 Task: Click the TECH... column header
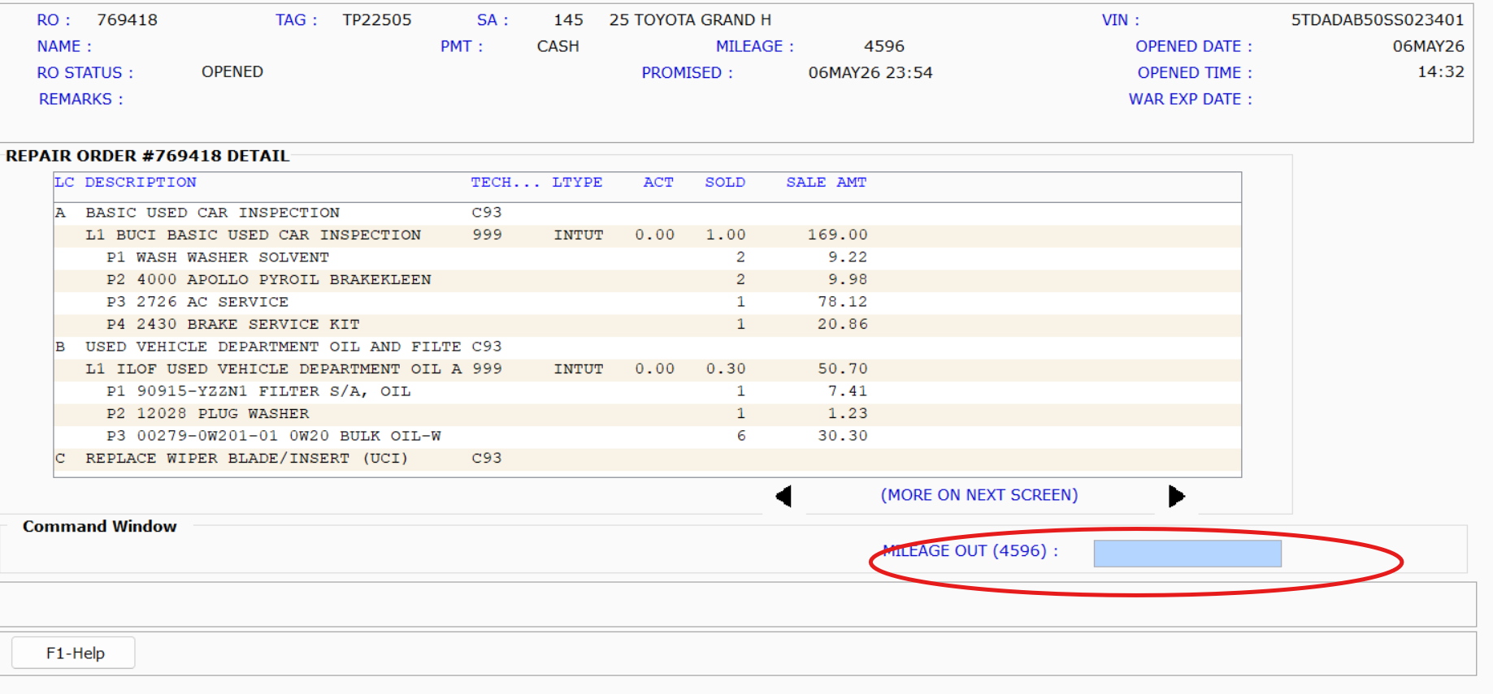coord(505,183)
